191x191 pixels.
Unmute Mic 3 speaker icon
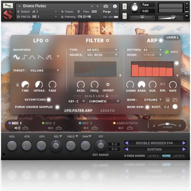click(x=86, y=128)
